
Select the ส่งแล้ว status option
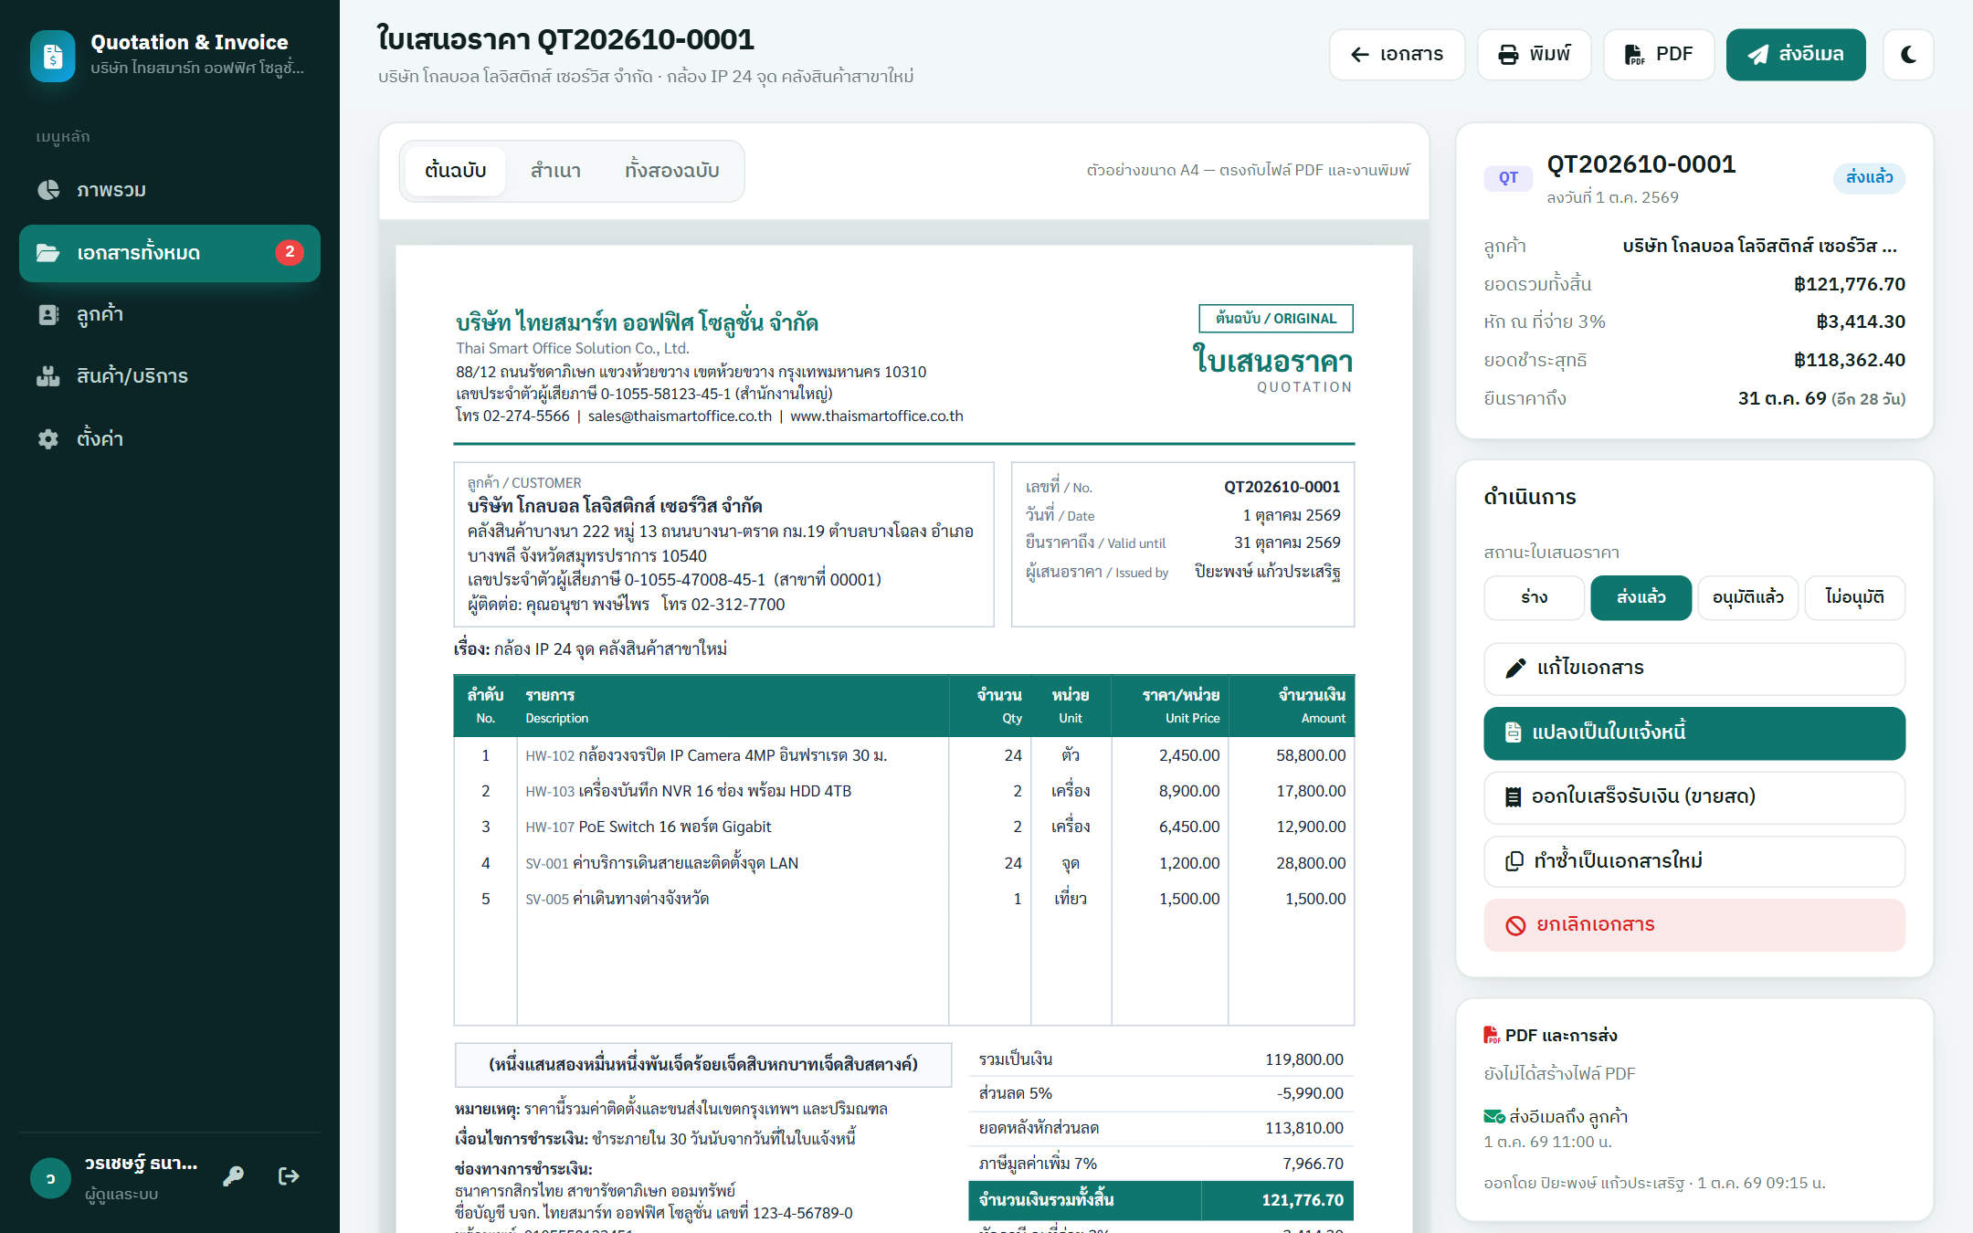point(1641,597)
